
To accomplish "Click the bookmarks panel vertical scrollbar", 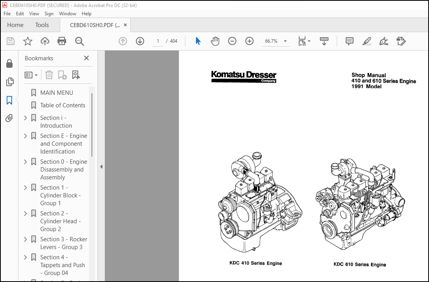I will tap(92, 125).
